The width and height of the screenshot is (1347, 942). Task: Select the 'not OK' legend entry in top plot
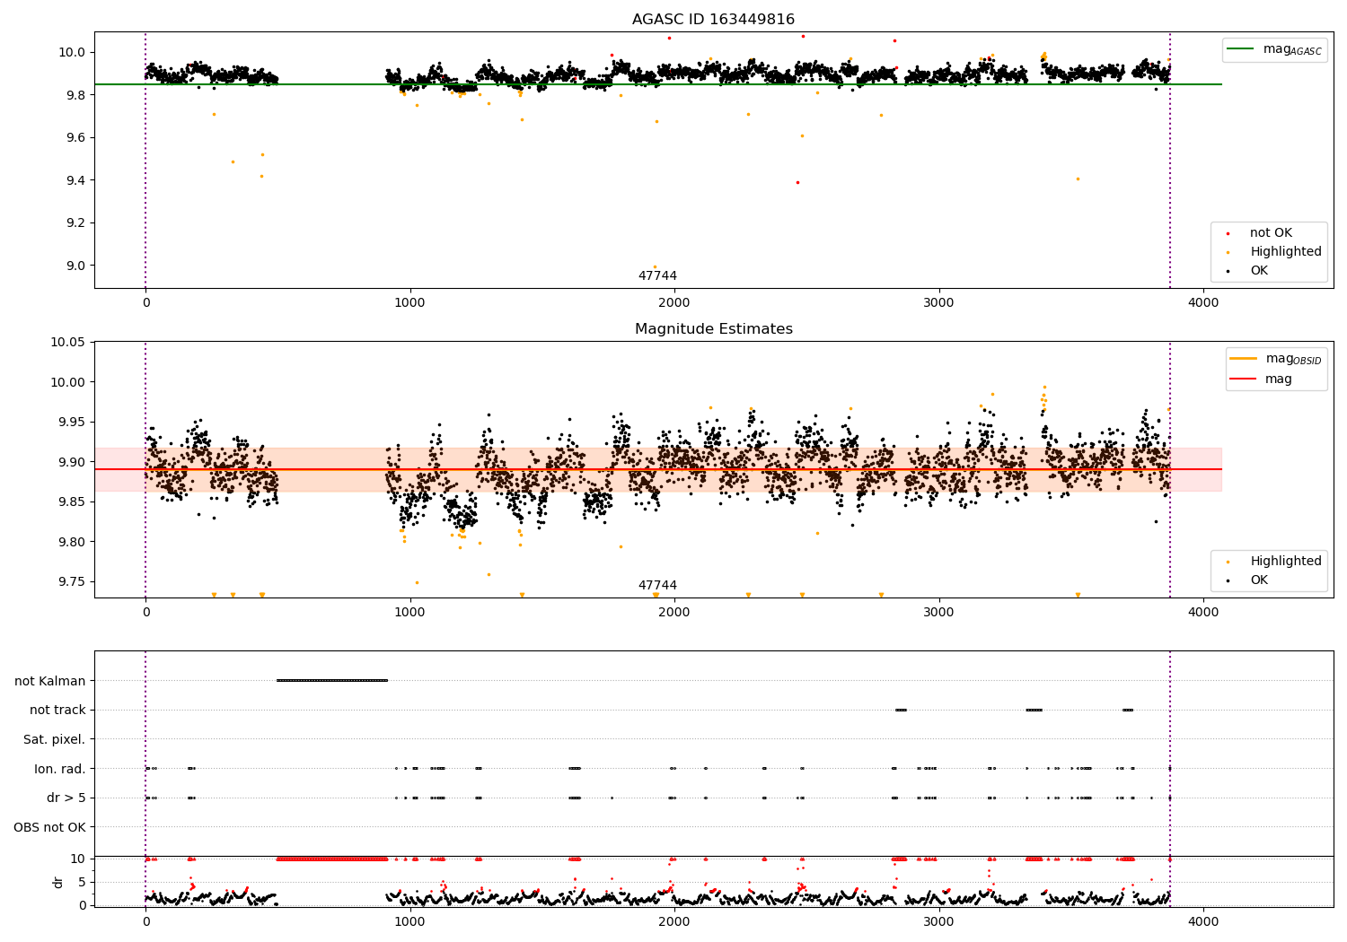point(1271,233)
